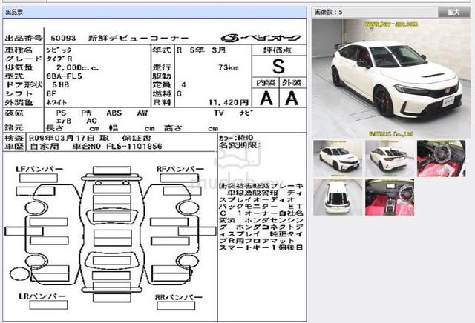Click the chassis number FL5-1101956
This screenshot has height=323, width=475.
(134, 147)
